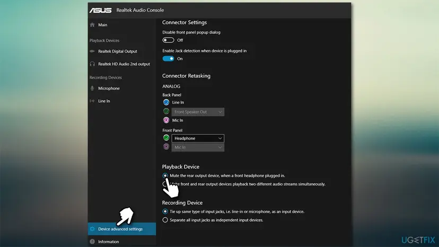The height and width of the screenshot is (247, 439).
Task: Click the Playback Device heading
Action: (181, 166)
